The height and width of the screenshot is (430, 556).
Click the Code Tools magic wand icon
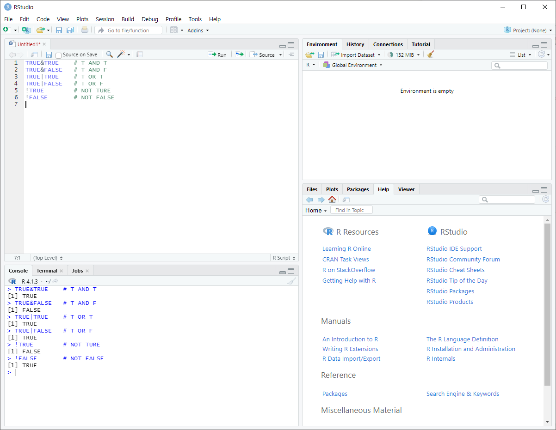pyautogui.click(x=121, y=55)
